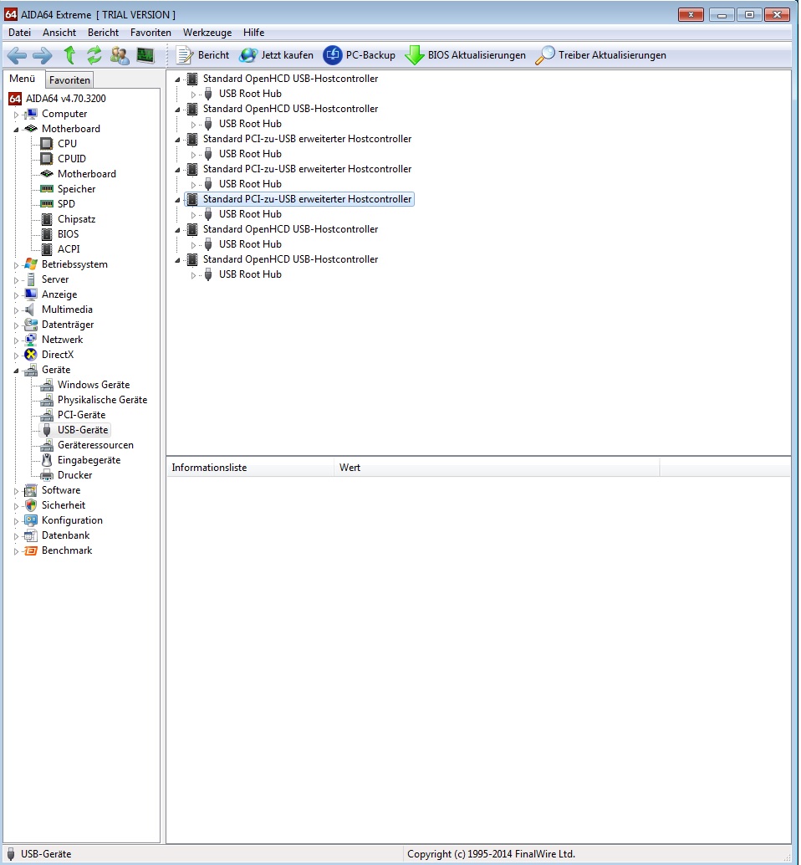Expand the Multimedia node
Screen dimensions: 801x865
pos(16,310)
